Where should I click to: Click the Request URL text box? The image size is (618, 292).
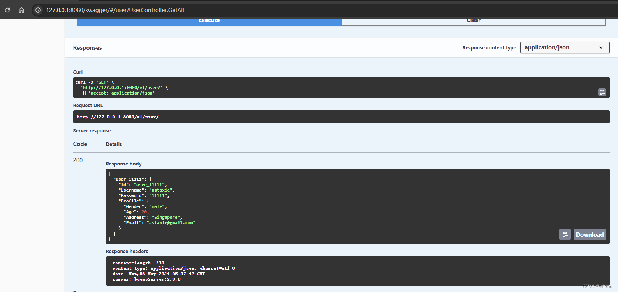coord(341,117)
